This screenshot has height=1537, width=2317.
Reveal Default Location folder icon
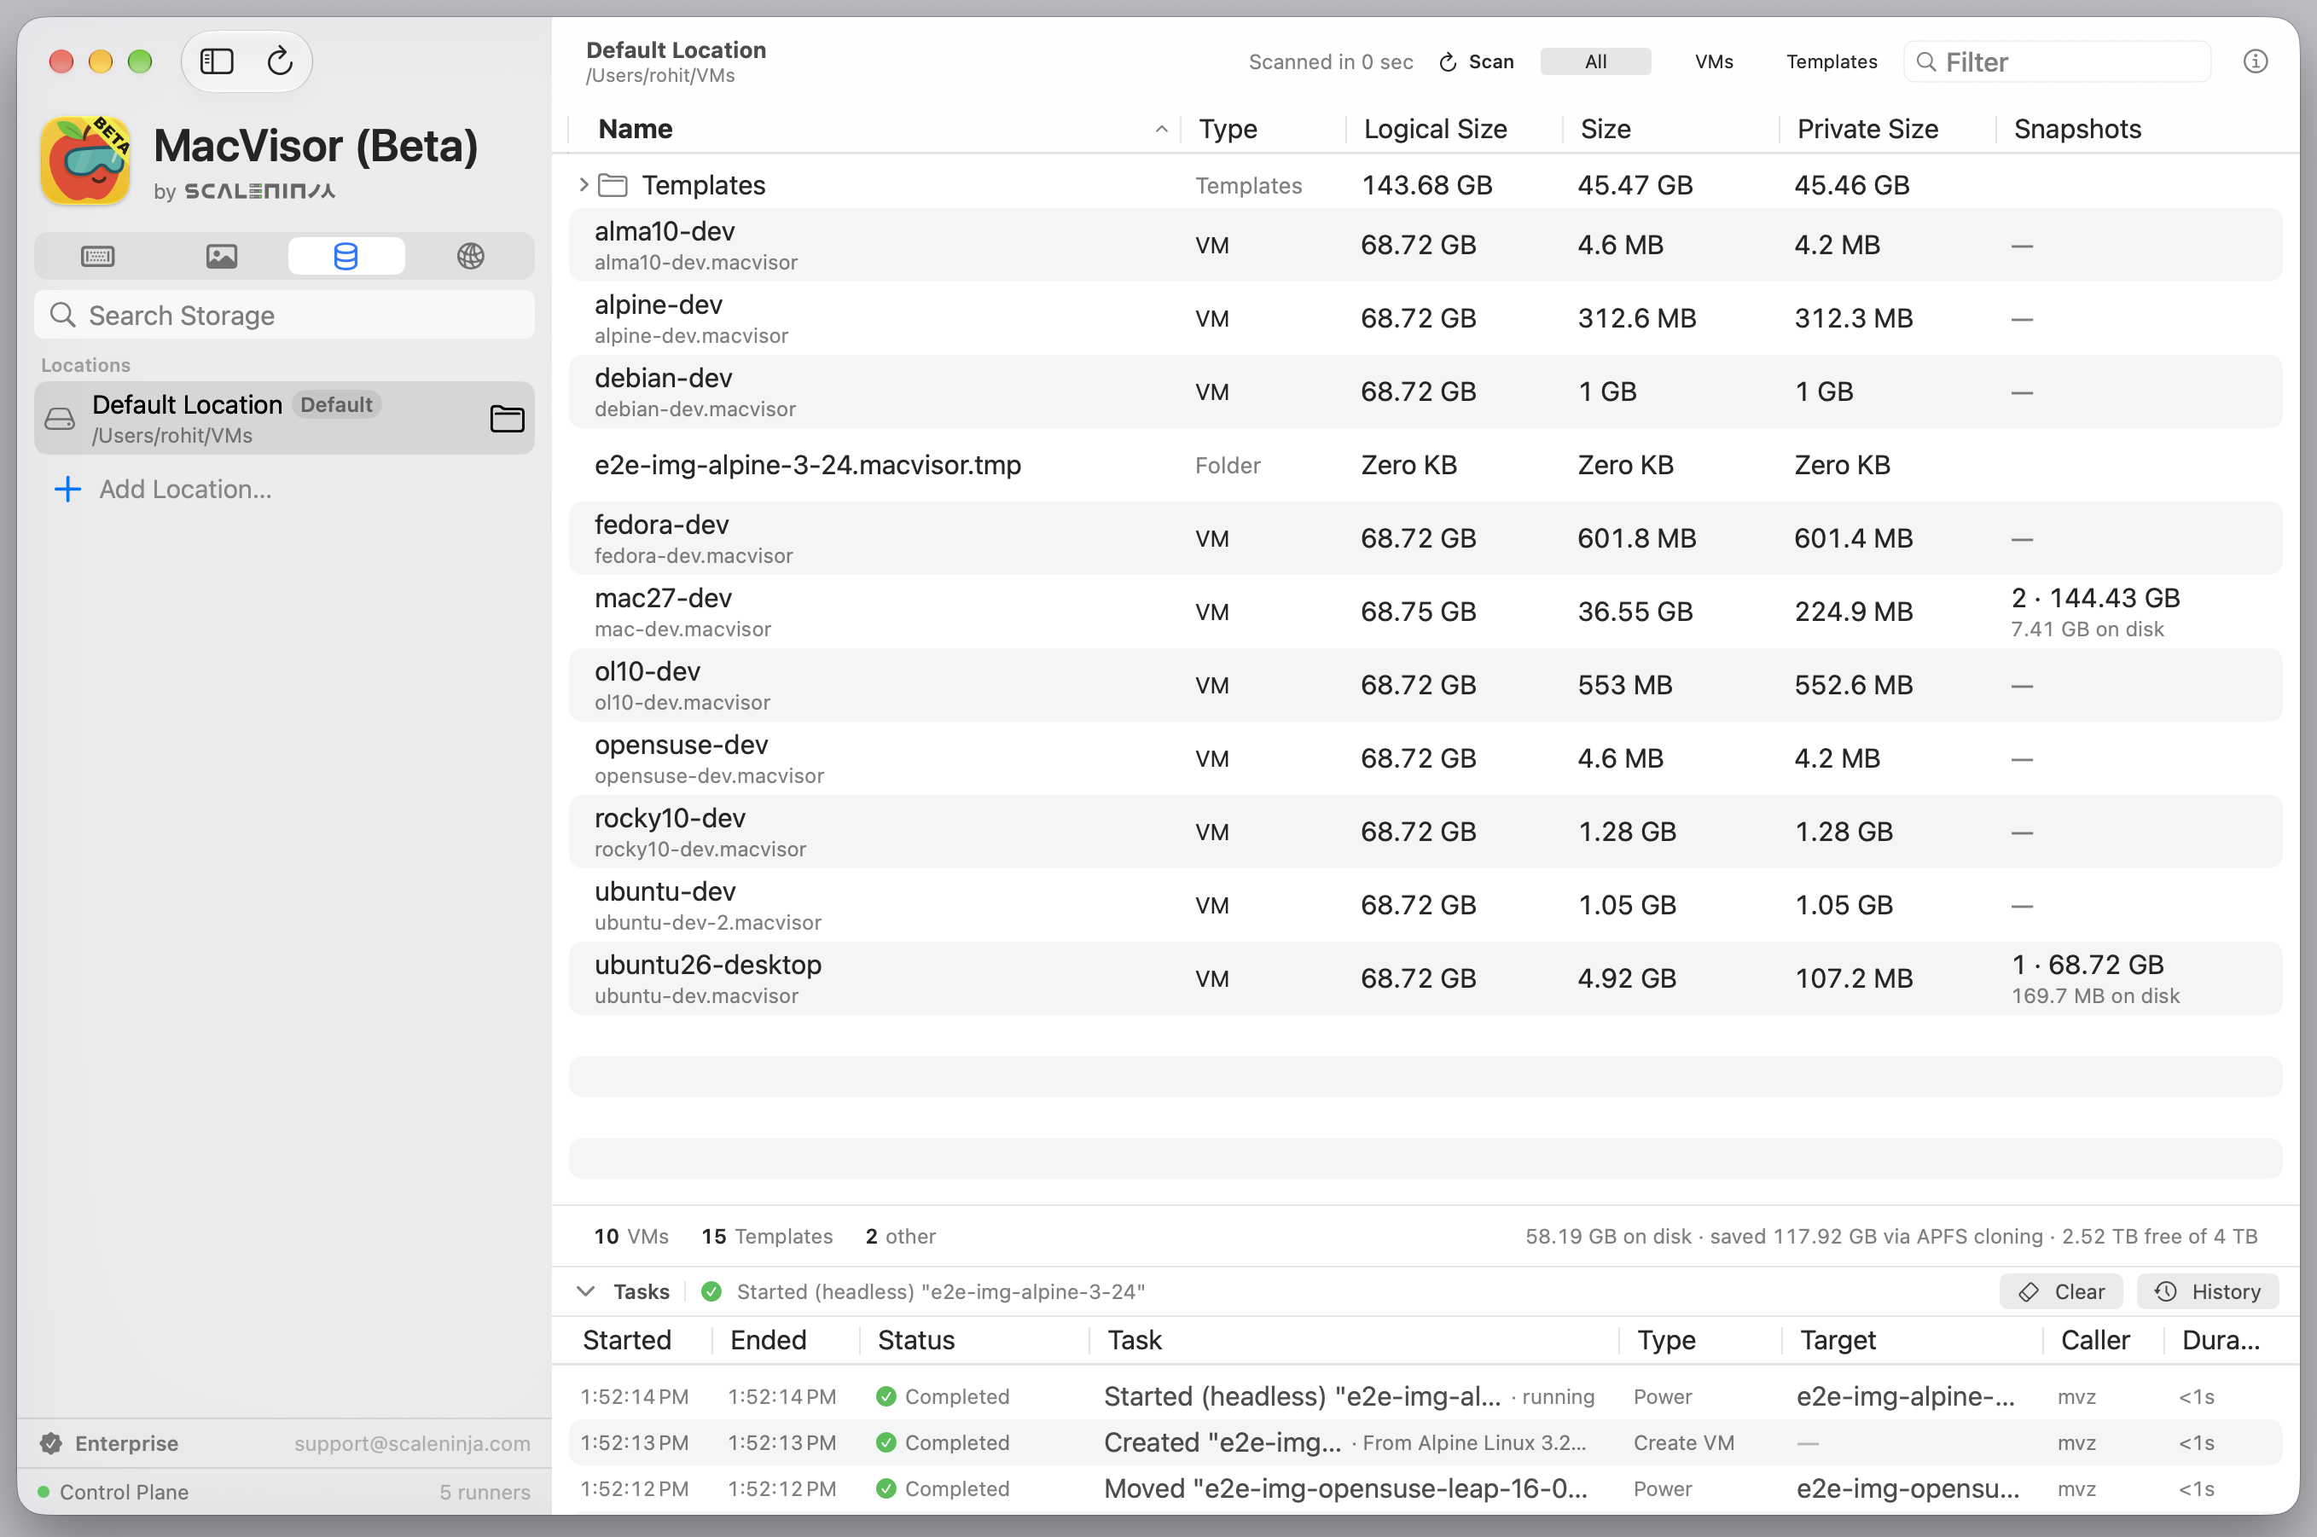click(x=507, y=419)
